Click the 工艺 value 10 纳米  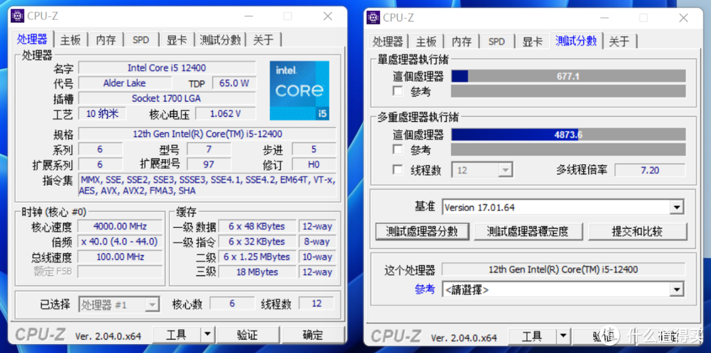click(102, 113)
